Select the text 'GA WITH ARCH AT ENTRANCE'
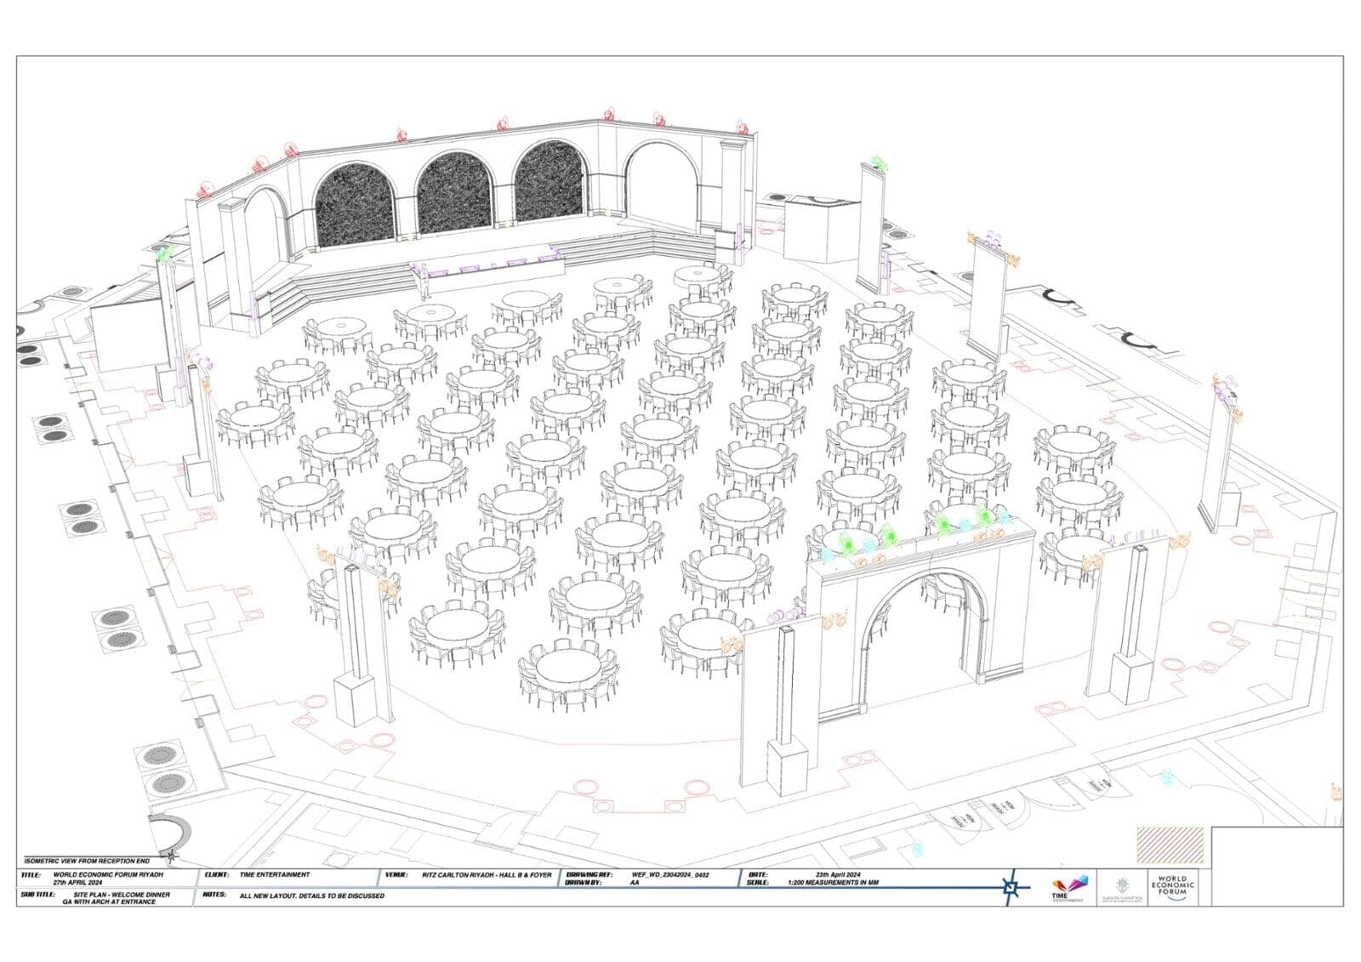 point(108,902)
